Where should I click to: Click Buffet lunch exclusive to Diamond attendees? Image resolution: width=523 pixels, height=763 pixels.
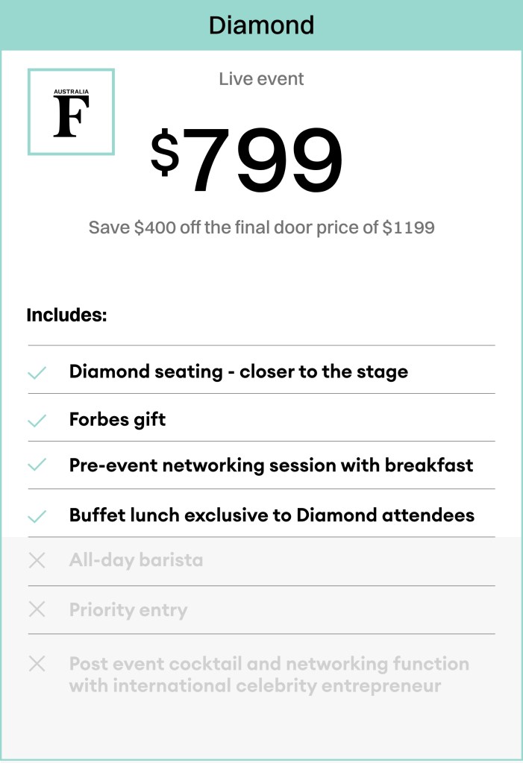272,515
